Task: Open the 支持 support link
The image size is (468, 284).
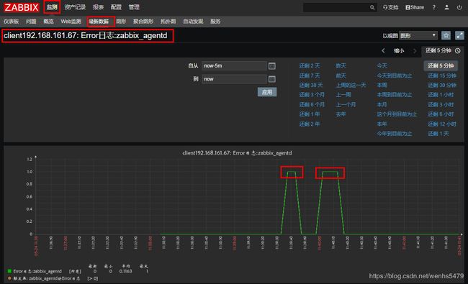Action: pyautogui.click(x=391, y=7)
